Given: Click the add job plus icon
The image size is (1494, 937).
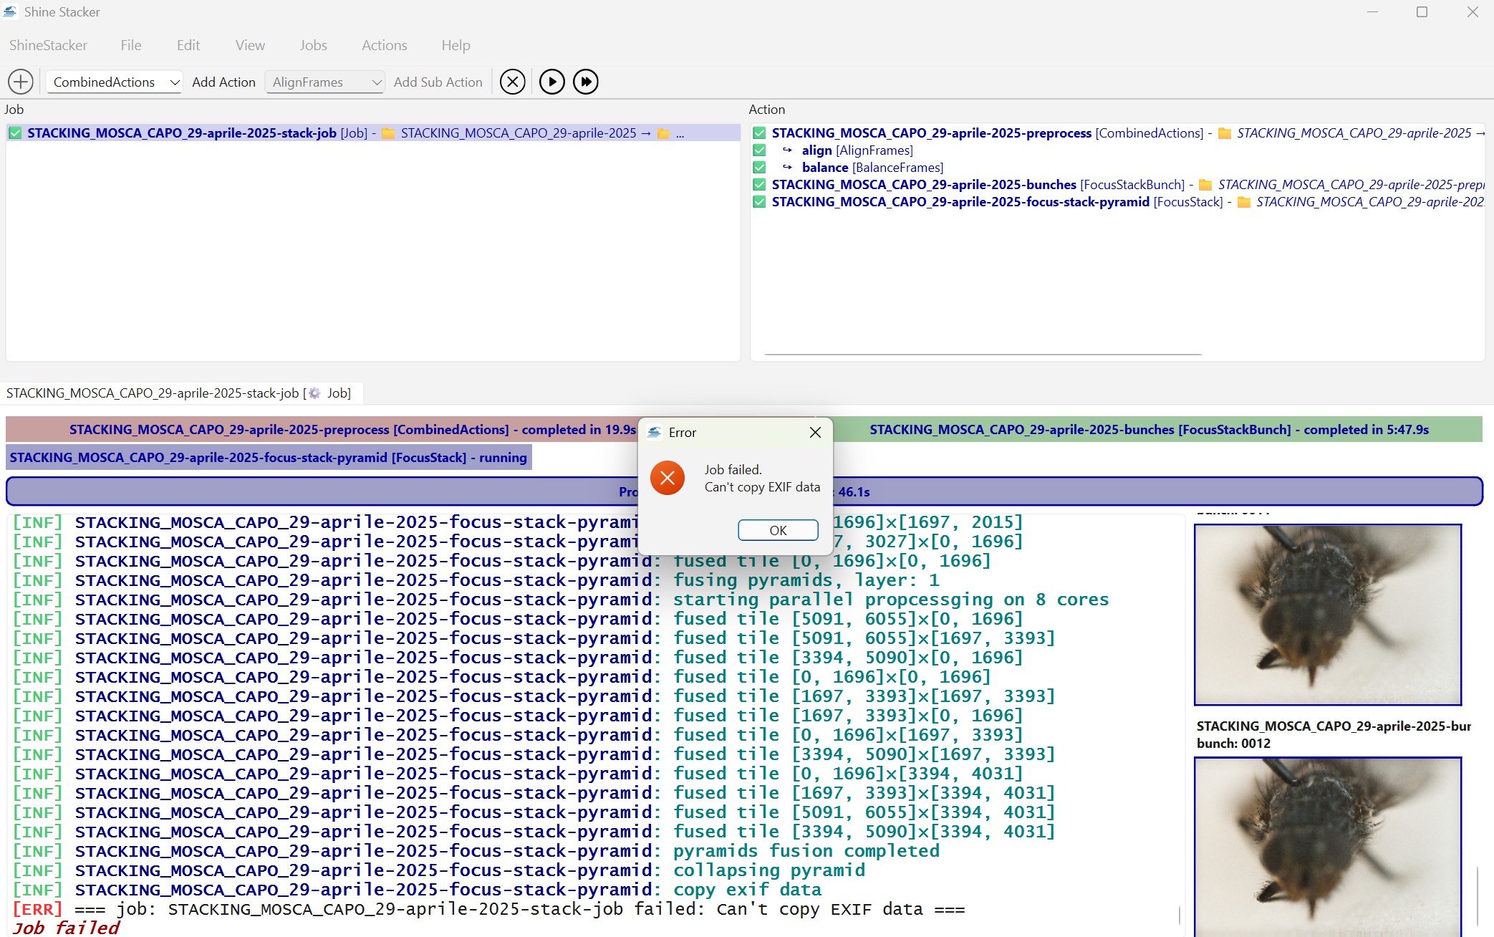Looking at the screenshot, I should coord(21,82).
